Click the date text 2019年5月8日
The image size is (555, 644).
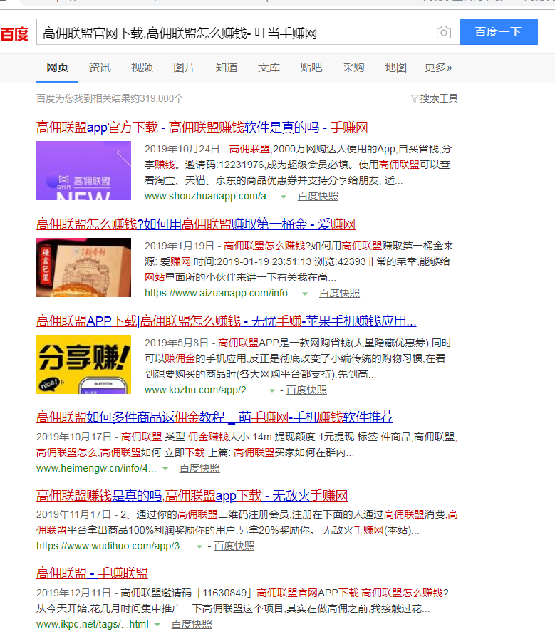coord(177,343)
